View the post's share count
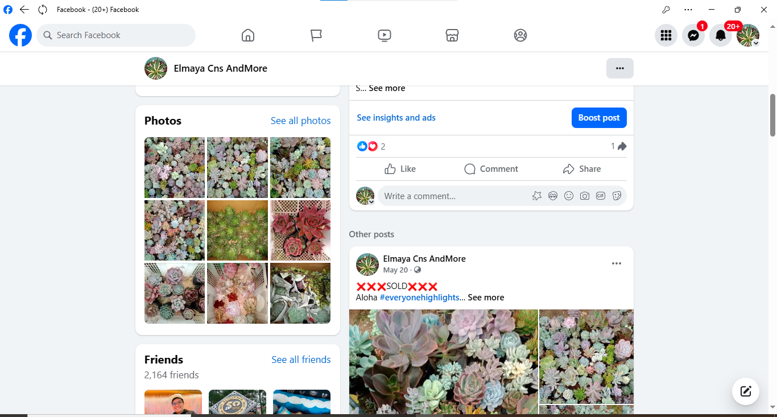The height and width of the screenshot is (417, 777). [619, 146]
